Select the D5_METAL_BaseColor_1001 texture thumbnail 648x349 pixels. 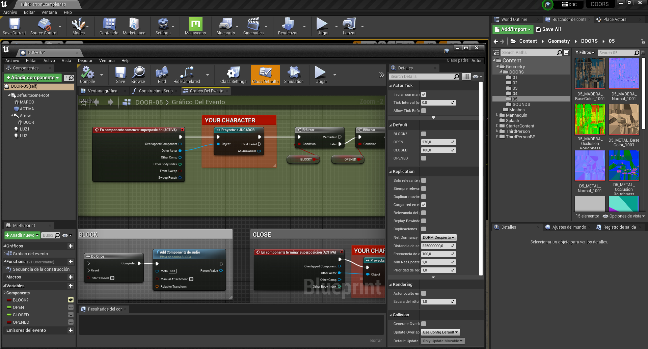click(x=624, y=119)
